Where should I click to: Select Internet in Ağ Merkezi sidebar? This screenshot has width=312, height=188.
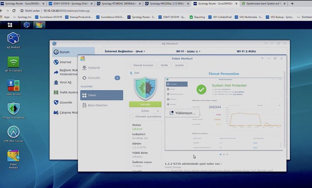point(65,62)
